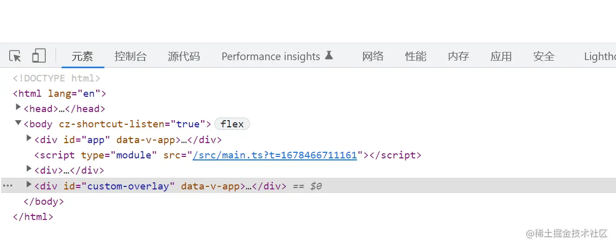Click the flask icon beside Performance insights

[329, 56]
